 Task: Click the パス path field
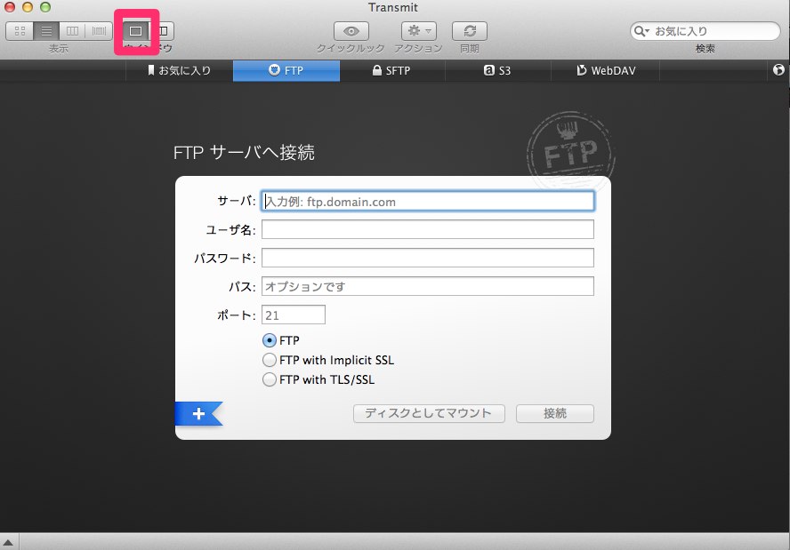pyautogui.click(x=428, y=286)
